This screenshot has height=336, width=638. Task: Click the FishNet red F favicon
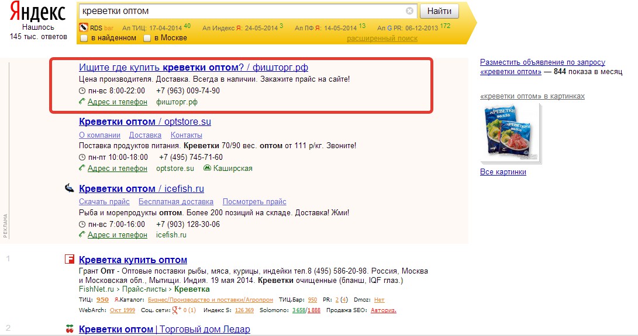coord(69,259)
